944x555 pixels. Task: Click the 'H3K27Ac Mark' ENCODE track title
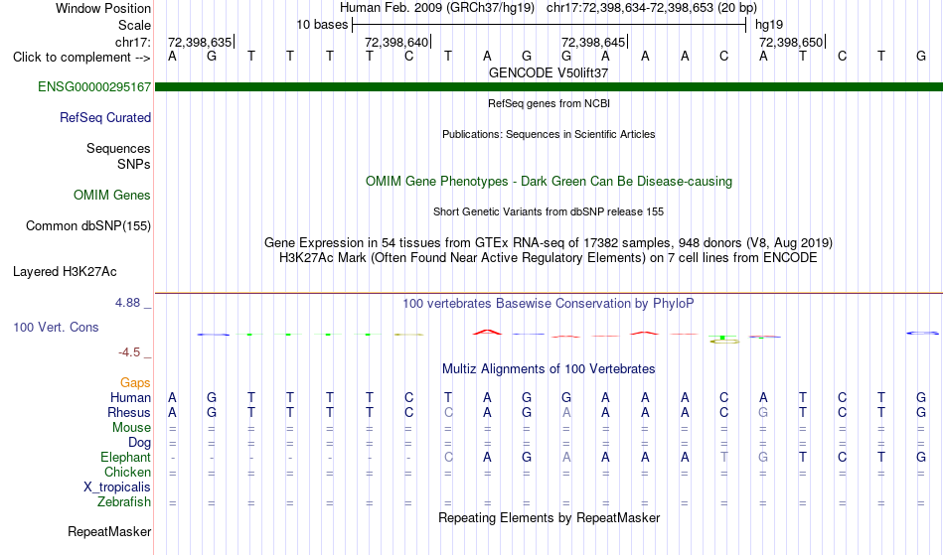click(x=549, y=258)
